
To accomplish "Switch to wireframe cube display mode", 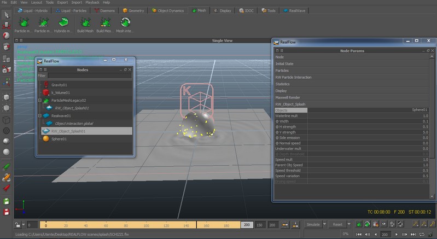I will coord(6,120).
